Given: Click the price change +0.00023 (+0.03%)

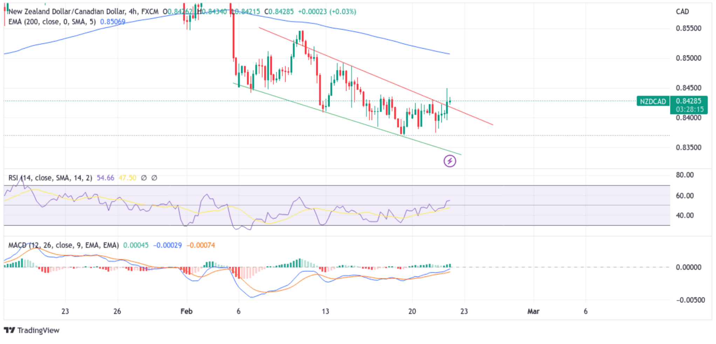Looking at the screenshot, I should click(x=327, y=12).
